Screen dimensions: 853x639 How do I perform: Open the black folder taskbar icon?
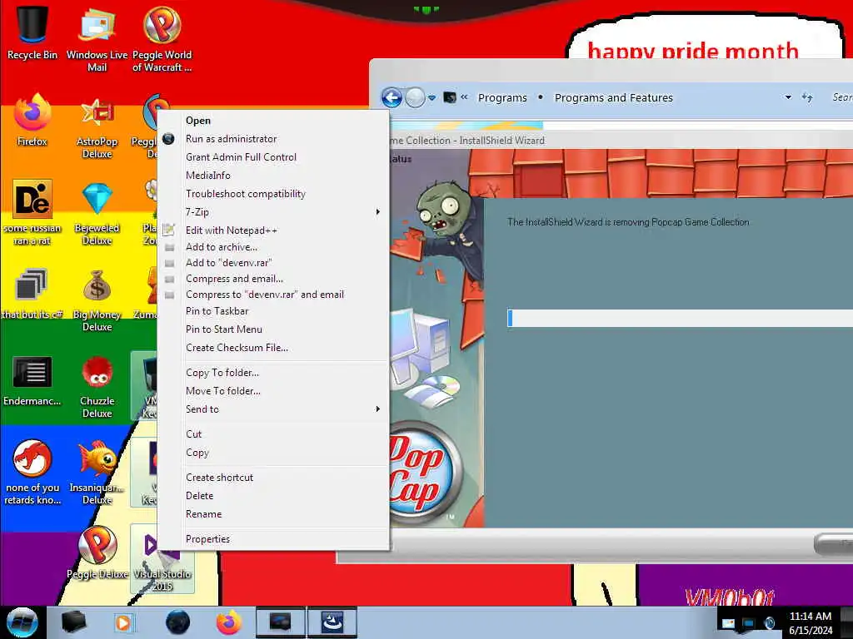(73, 622)
